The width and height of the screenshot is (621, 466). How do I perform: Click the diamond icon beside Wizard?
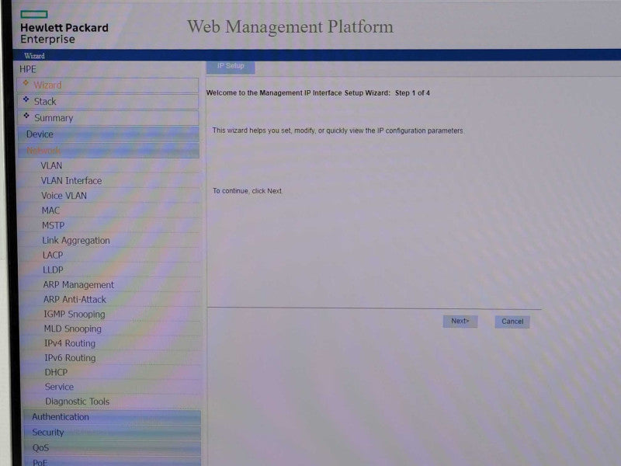pyautogui.click(x=26, y=83)
